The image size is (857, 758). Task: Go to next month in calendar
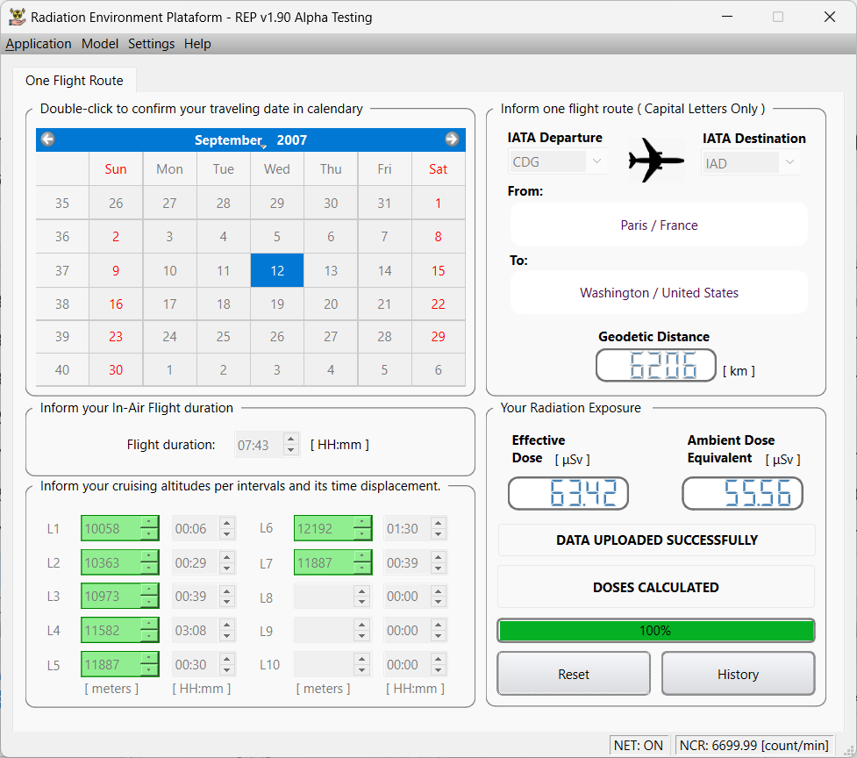tap(452, 139)
